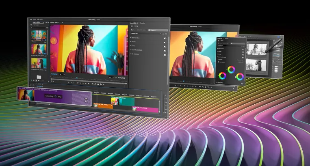
Task: Click the Home icon in Premiere header
Action: point(30,19)
